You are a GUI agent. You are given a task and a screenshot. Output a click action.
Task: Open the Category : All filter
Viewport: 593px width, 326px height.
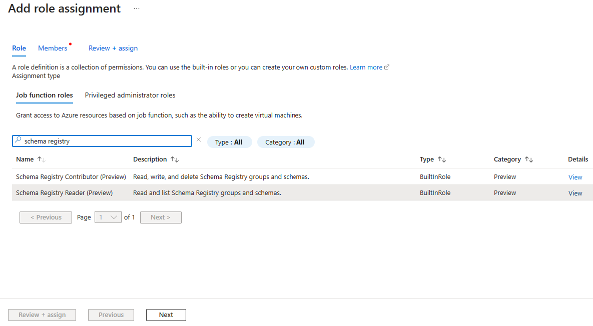[286, 142]
